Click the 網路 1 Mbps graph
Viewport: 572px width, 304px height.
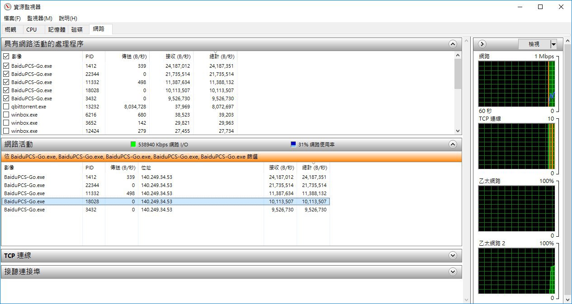[517, 84]
